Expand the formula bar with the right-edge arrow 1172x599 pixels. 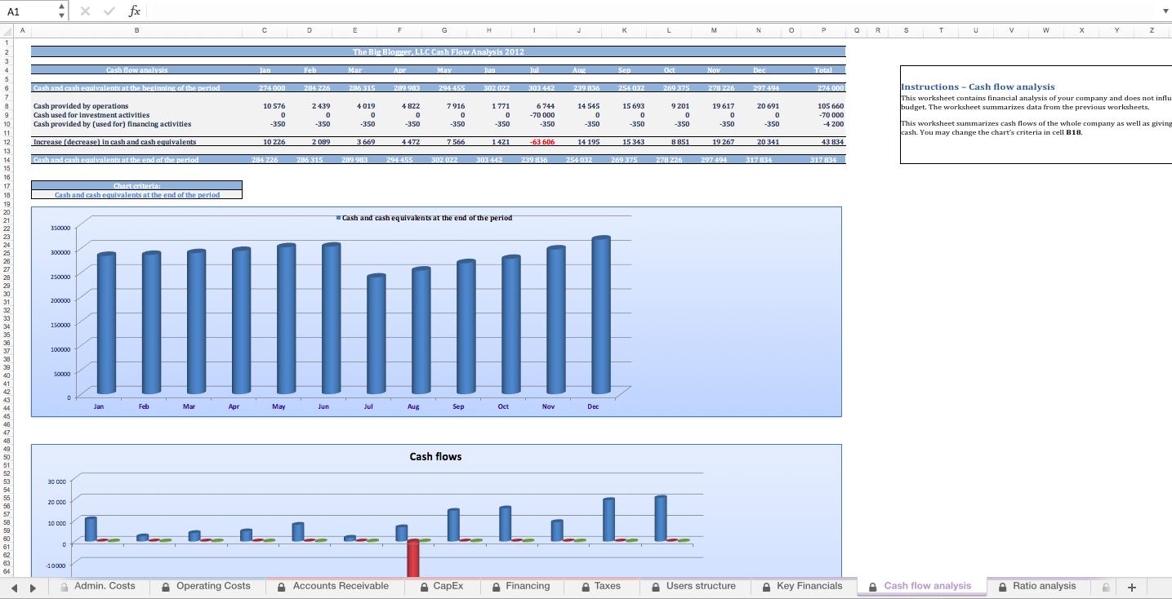coord(1165,11)
